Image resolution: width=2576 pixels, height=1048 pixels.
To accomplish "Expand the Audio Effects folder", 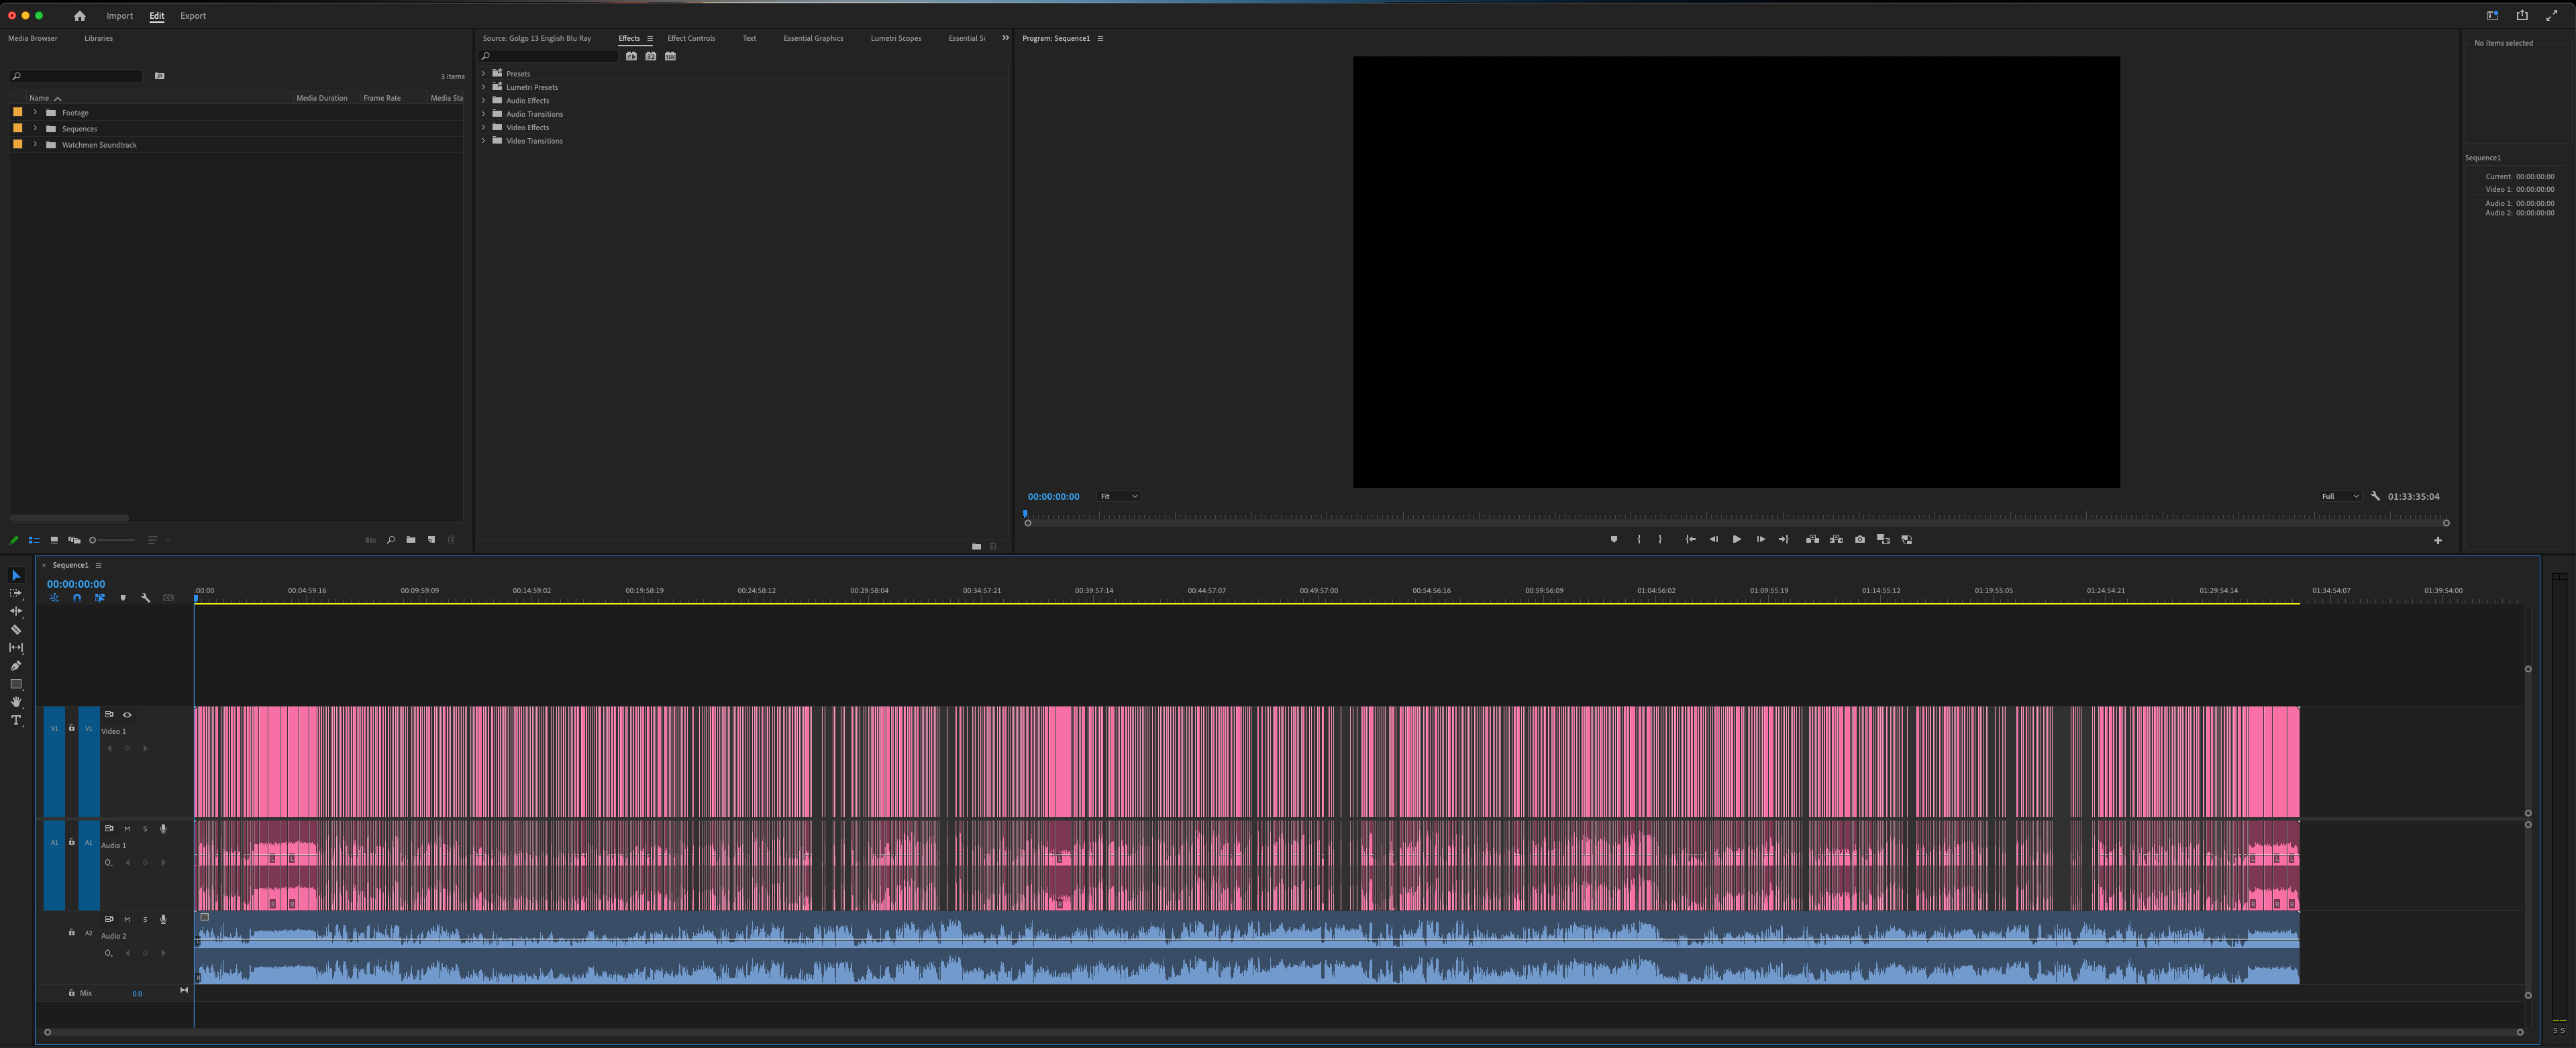I will 485,100.
